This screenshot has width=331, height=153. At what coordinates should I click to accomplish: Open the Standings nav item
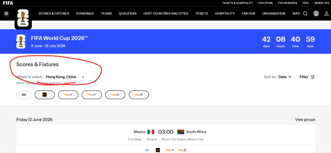tap(85, 13)
